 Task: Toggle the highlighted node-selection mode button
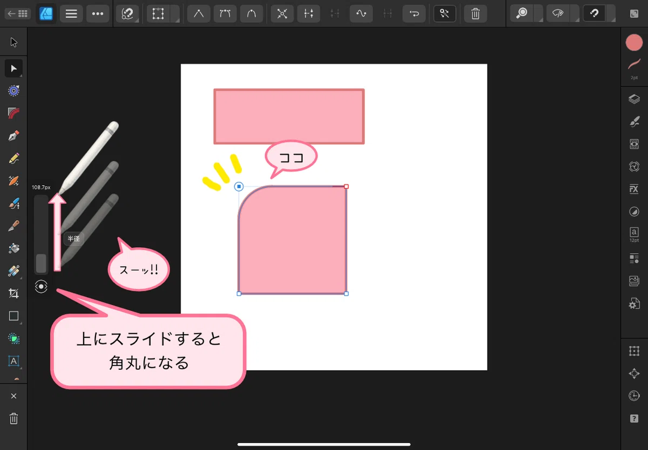tap(444, 14)
